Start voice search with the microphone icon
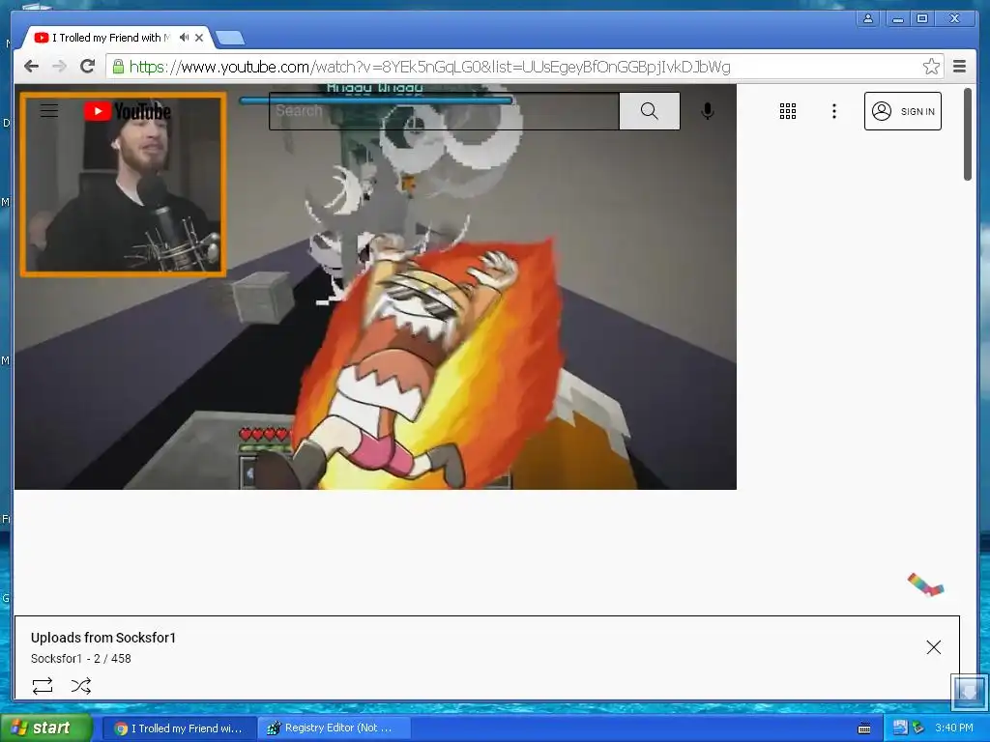Viewport: 990px width, 742px height. click(708, 111)
